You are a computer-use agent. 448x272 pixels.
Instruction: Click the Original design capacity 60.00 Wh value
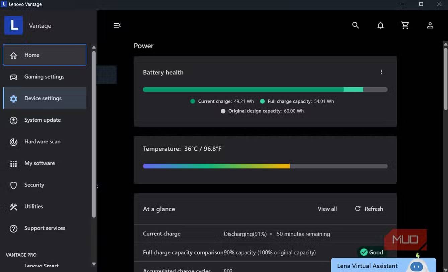[294, 111]
